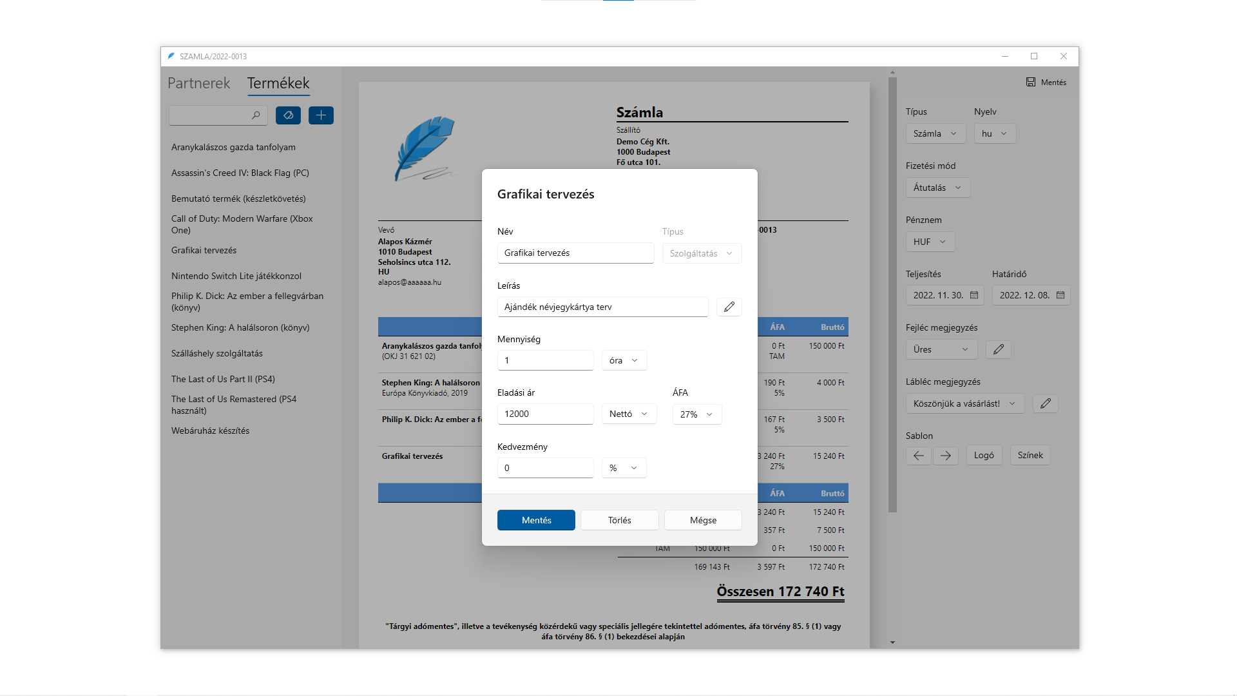
Task: Edit Fejléc megjegyzés with pencil icon
Action: [x=998, y=349]
